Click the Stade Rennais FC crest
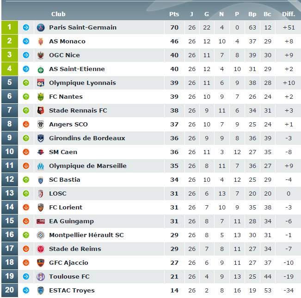Screen dimensions: 301x298 pyautogui.click(x=41, y=111)
